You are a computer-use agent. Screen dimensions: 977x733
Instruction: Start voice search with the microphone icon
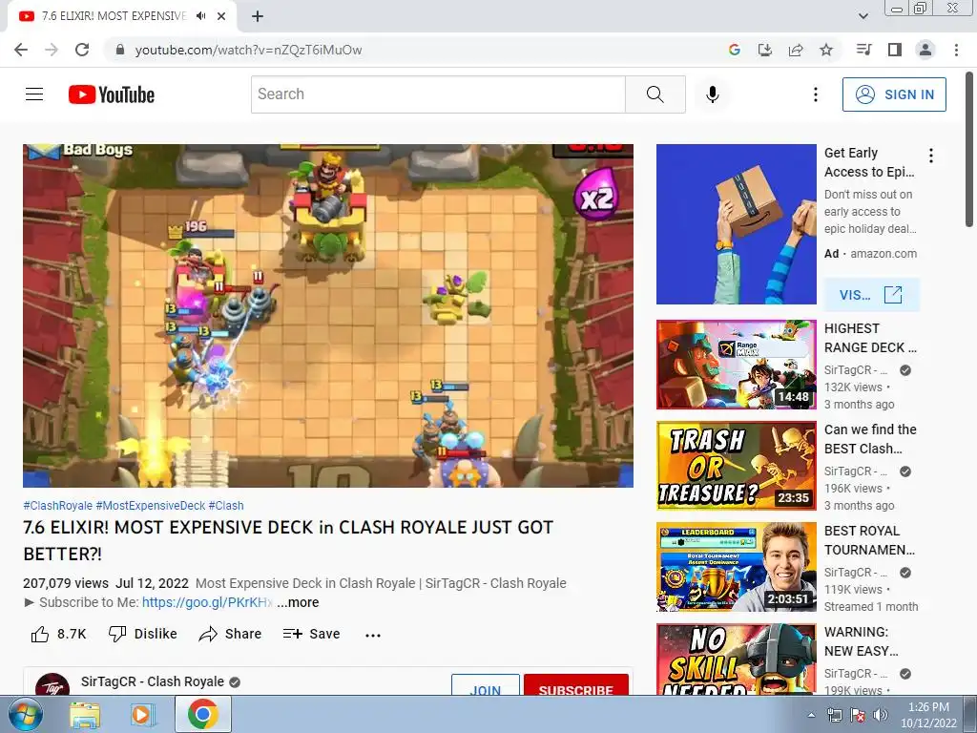click(x=712, y=94)
